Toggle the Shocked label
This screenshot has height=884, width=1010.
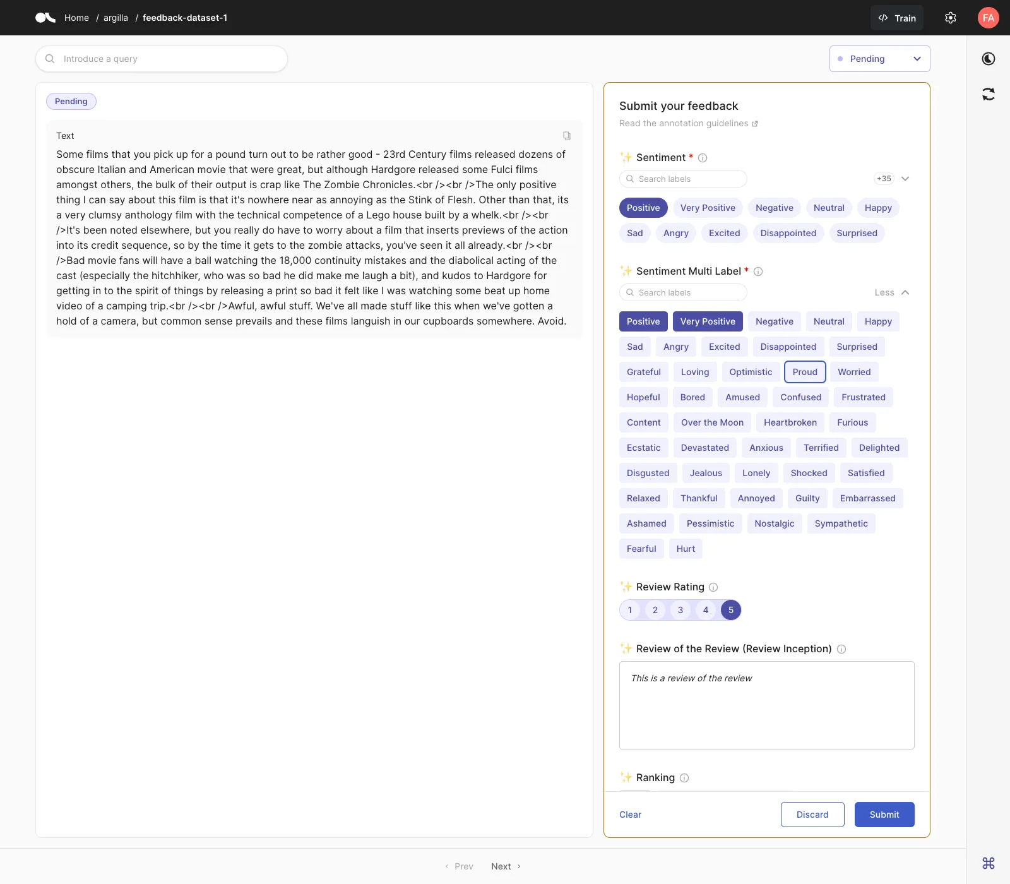point(809,473)
